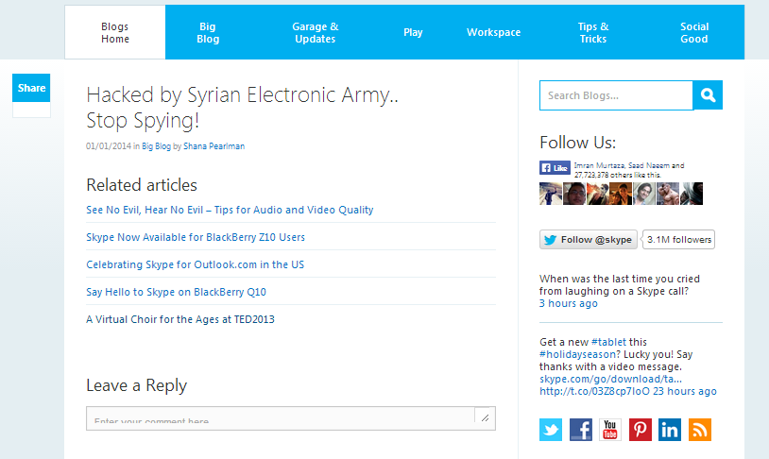Click first Facebook follower thumbnail
The height and width of the screenshot is (459, 769).
click(551, 194)
